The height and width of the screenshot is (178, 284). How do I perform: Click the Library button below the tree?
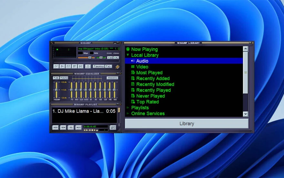187,124
